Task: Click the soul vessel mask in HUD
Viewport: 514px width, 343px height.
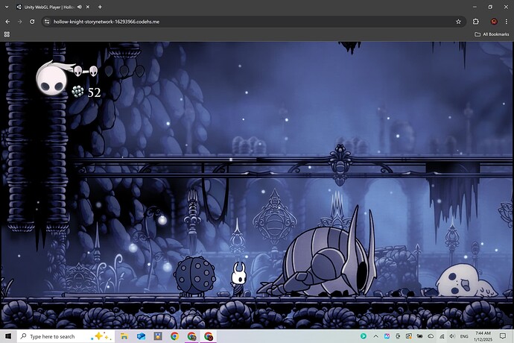Action: 51,79
